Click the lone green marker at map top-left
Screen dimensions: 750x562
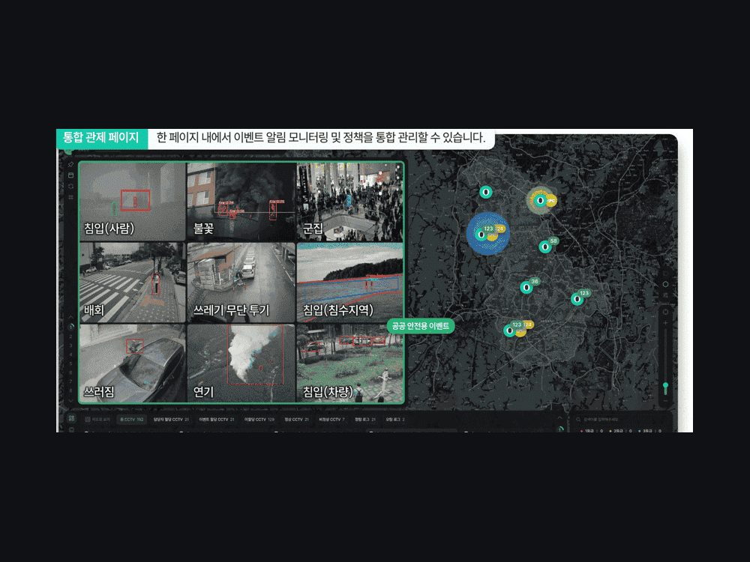486,192
